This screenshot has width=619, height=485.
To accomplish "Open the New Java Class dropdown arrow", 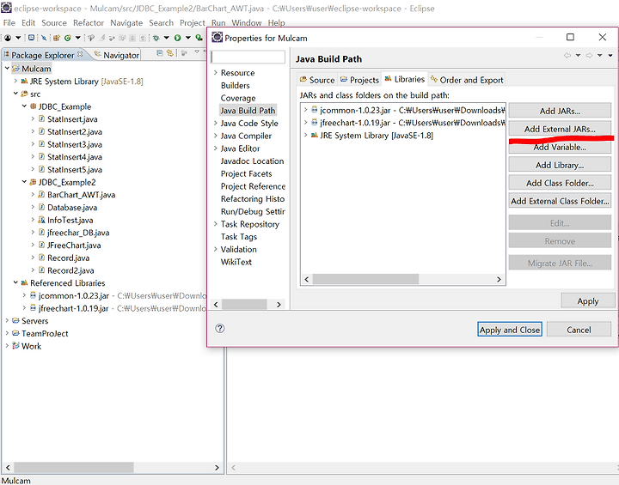I will click(77, 38).
